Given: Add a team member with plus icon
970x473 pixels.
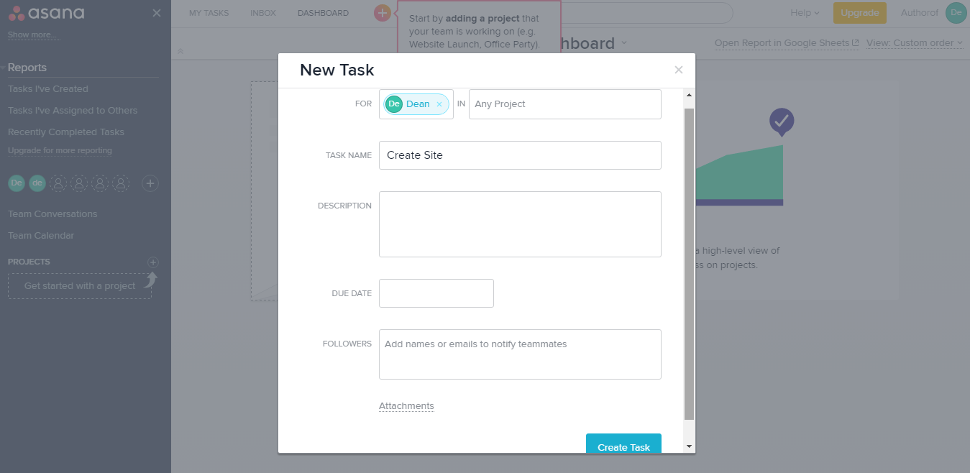Looking at the screenshot, I should coord(150,183).
